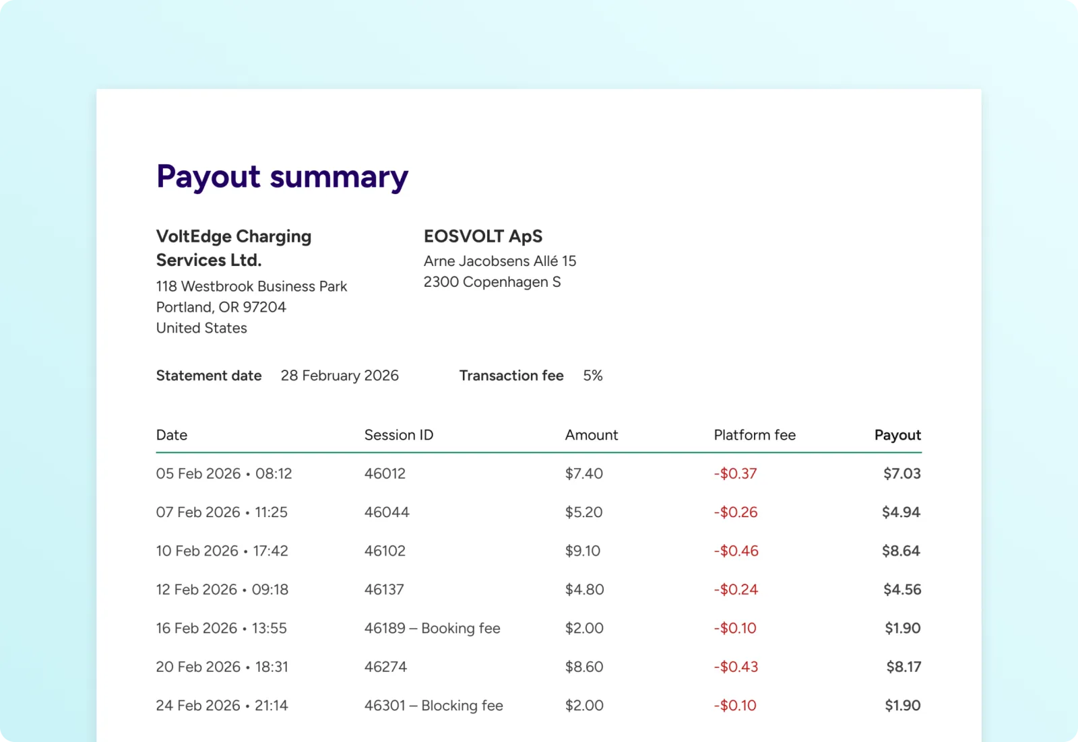Select the Arne Jacobsens Allé 15 address line
The height and width of the screenshot is (742, 1078).
tap(499, 261)
